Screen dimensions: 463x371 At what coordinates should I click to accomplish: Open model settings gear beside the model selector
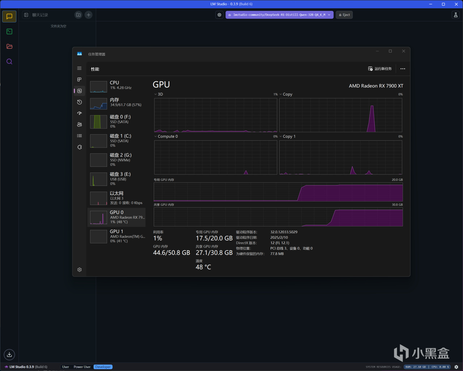(219, 15)
